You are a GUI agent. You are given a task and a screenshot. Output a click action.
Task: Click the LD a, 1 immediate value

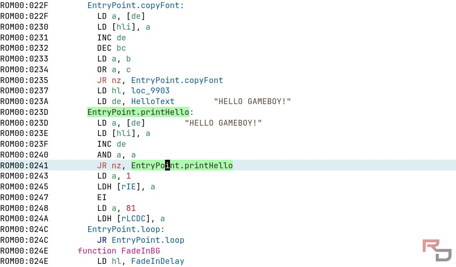tap(129, 176)
